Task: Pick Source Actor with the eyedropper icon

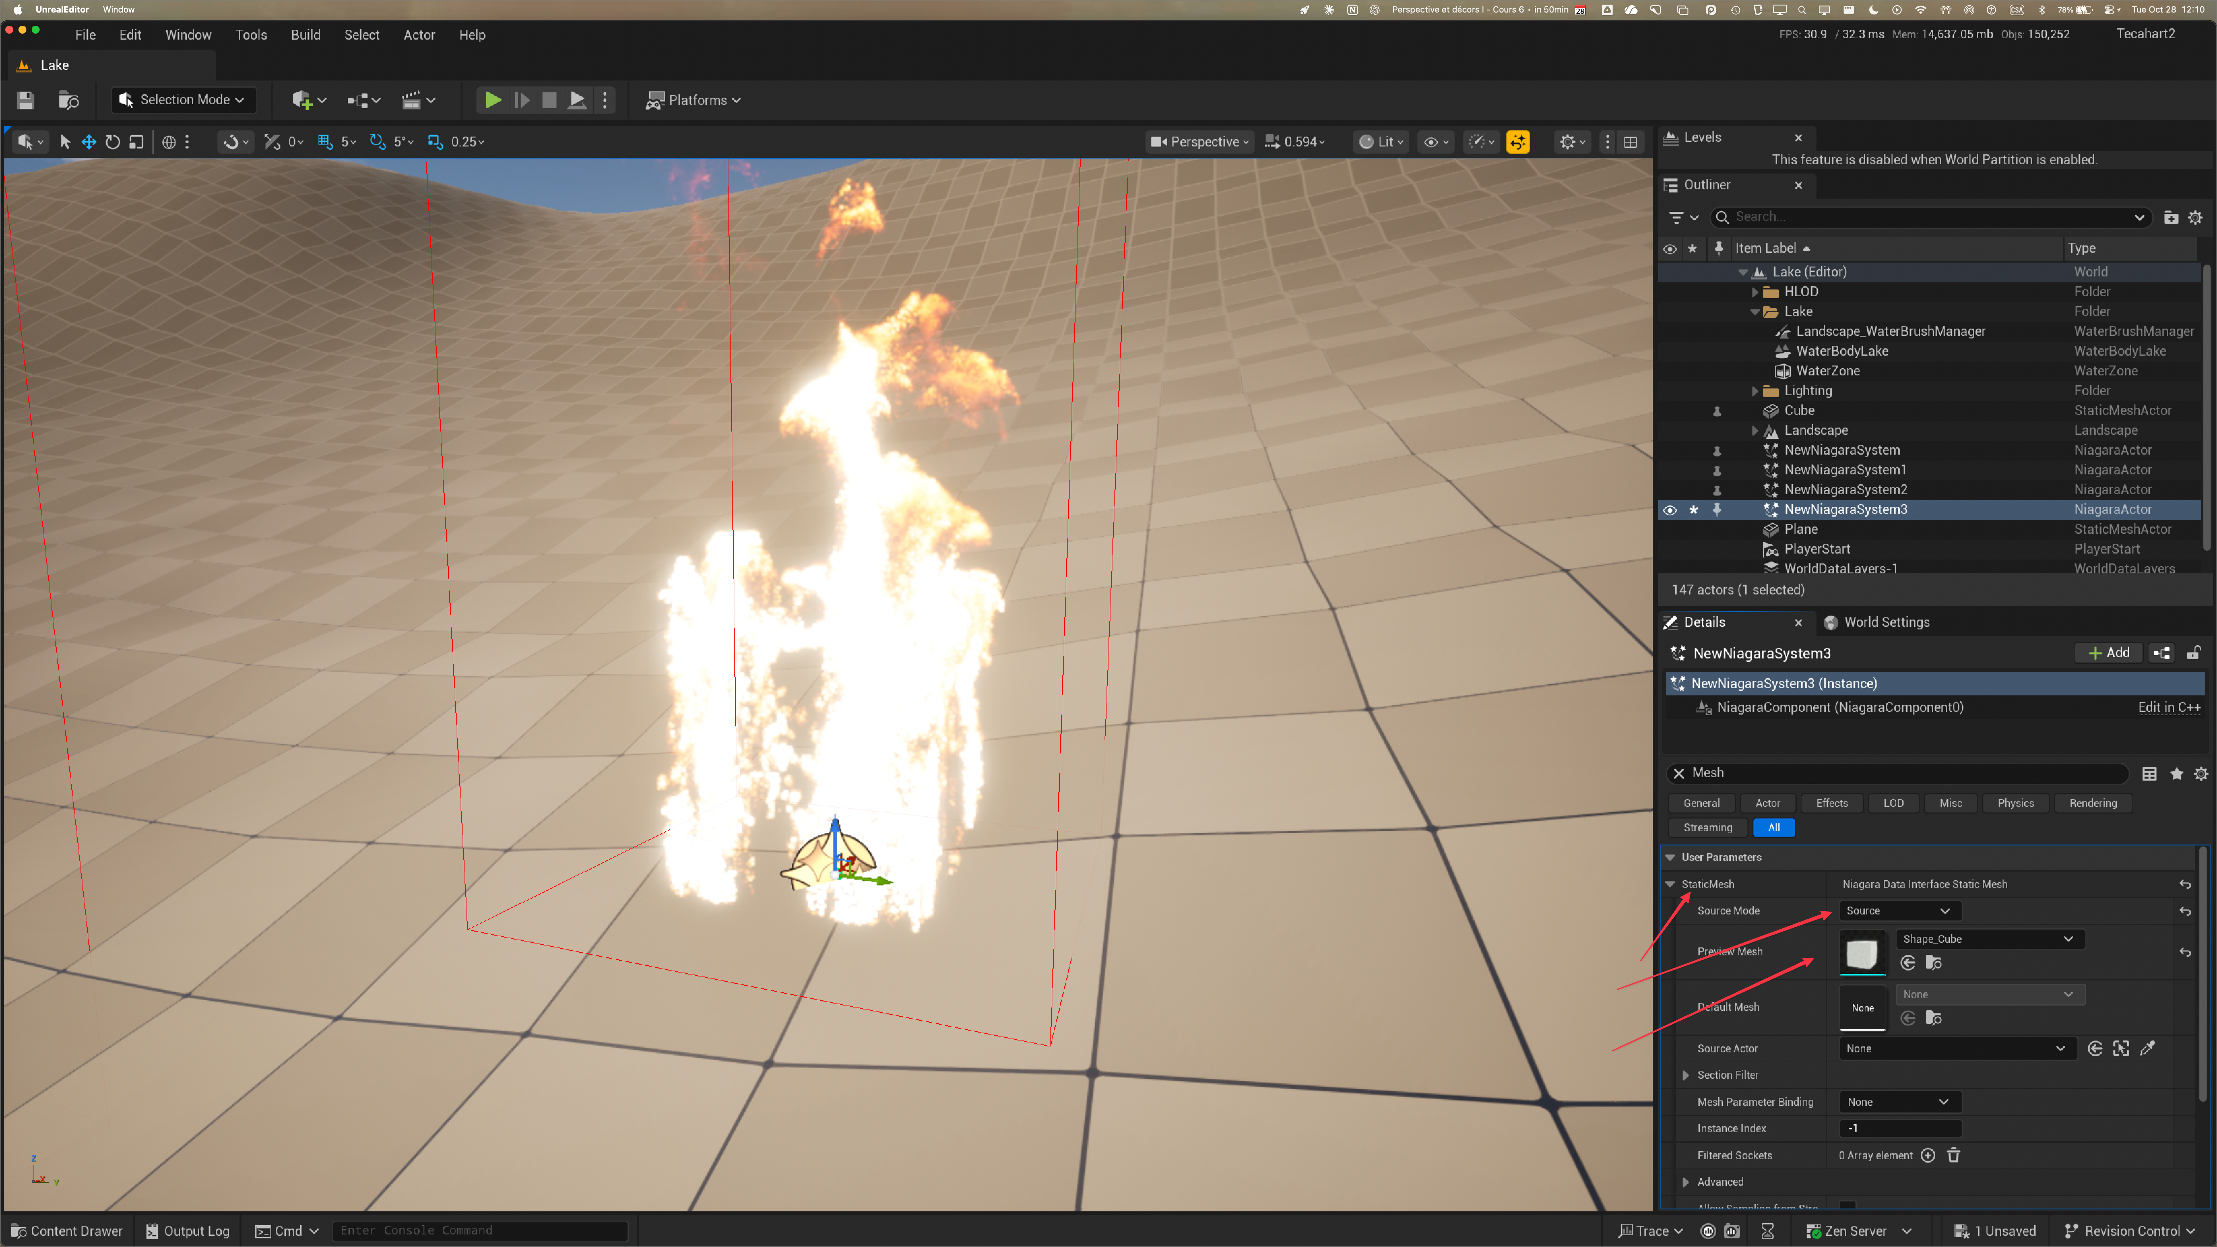Action: point(2148,1048)
